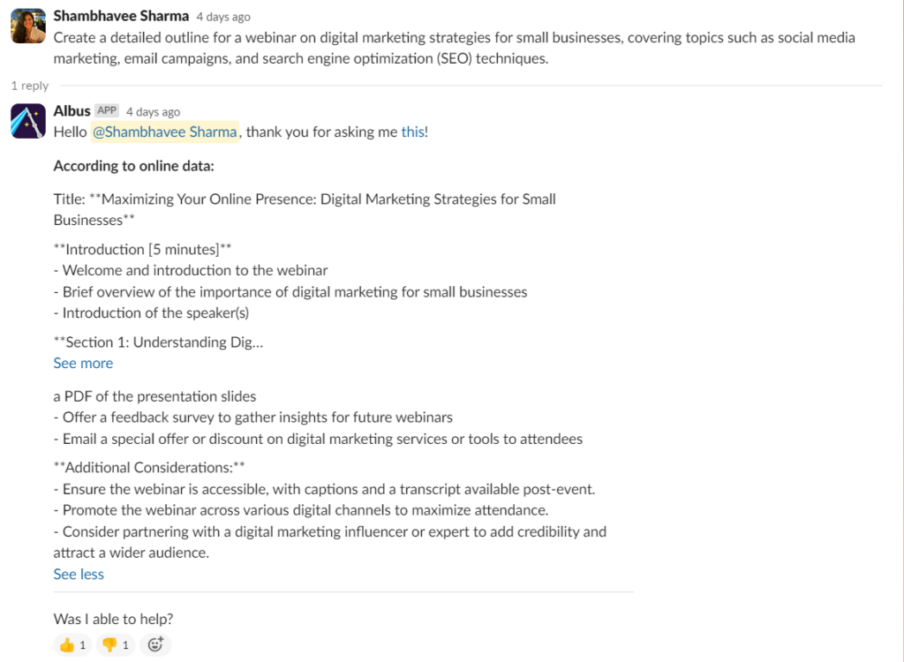Click the APP badge next to Albus
Screen dimensions: 904x662
tap(107, 111)
